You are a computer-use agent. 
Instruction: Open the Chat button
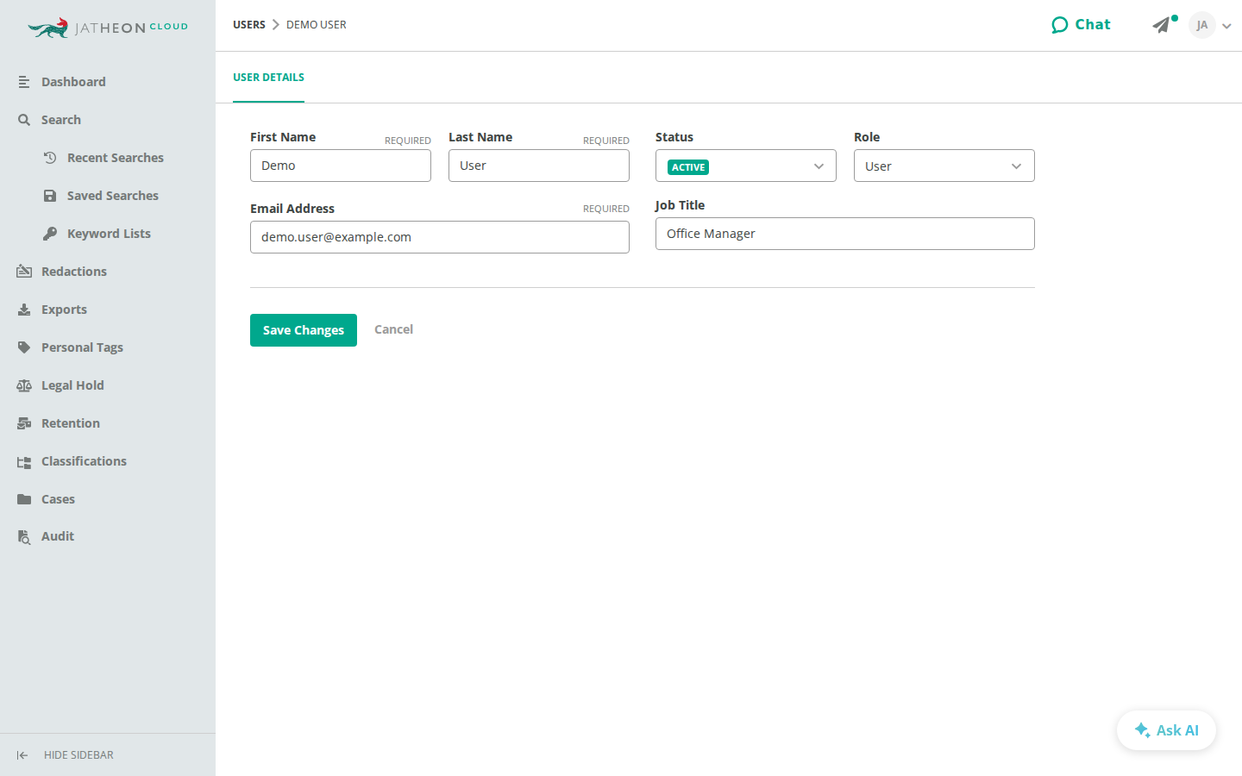[x=1081, y=25]
